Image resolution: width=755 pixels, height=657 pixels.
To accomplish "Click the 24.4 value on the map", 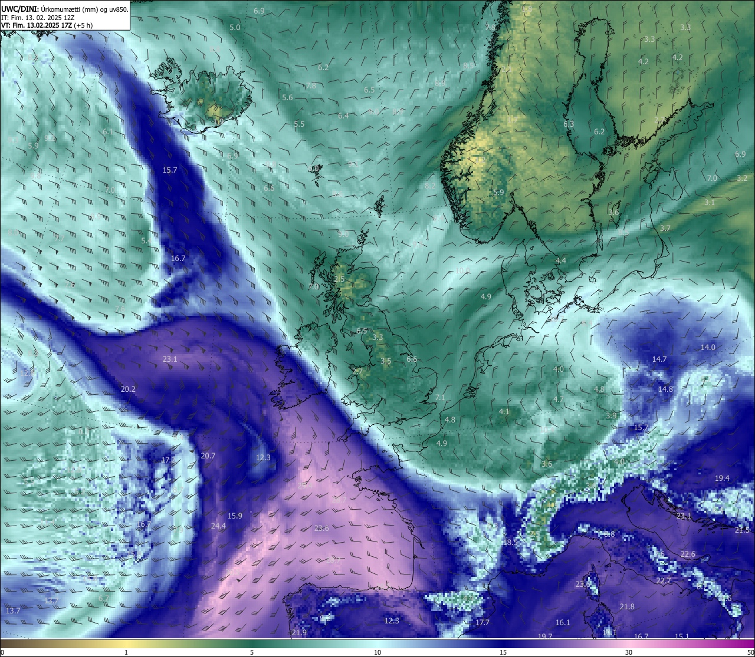I will tap(218, 526).
